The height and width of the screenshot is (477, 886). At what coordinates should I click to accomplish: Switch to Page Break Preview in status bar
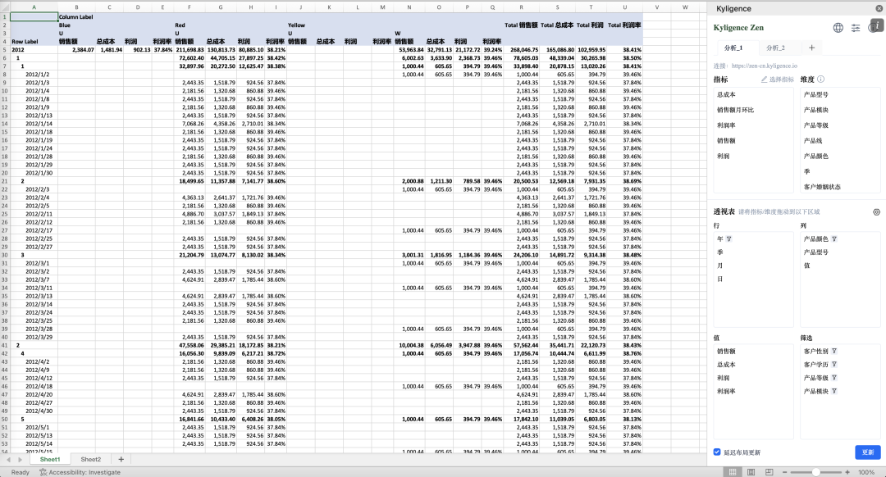pos(769,472)
